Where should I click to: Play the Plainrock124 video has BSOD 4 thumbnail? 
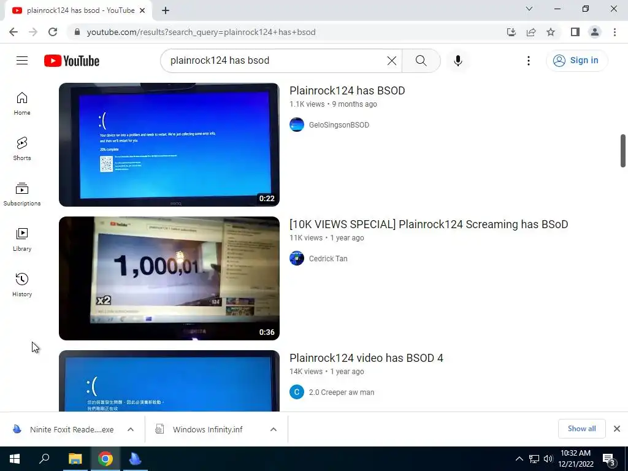pyautogui.click(x=169, y=381)
